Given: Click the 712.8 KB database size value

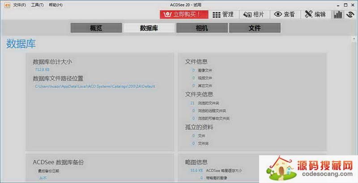Looking at the screenshot, I should pyautogui.click(x=42, y=70).
